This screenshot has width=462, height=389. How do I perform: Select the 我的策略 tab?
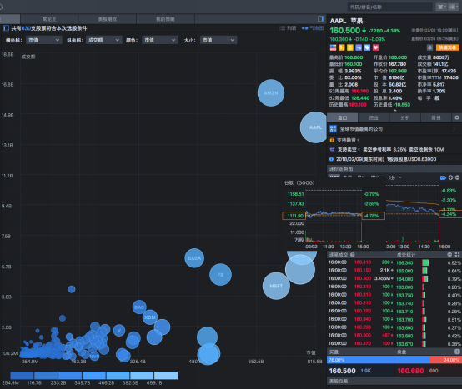click(x=165, y=19)
